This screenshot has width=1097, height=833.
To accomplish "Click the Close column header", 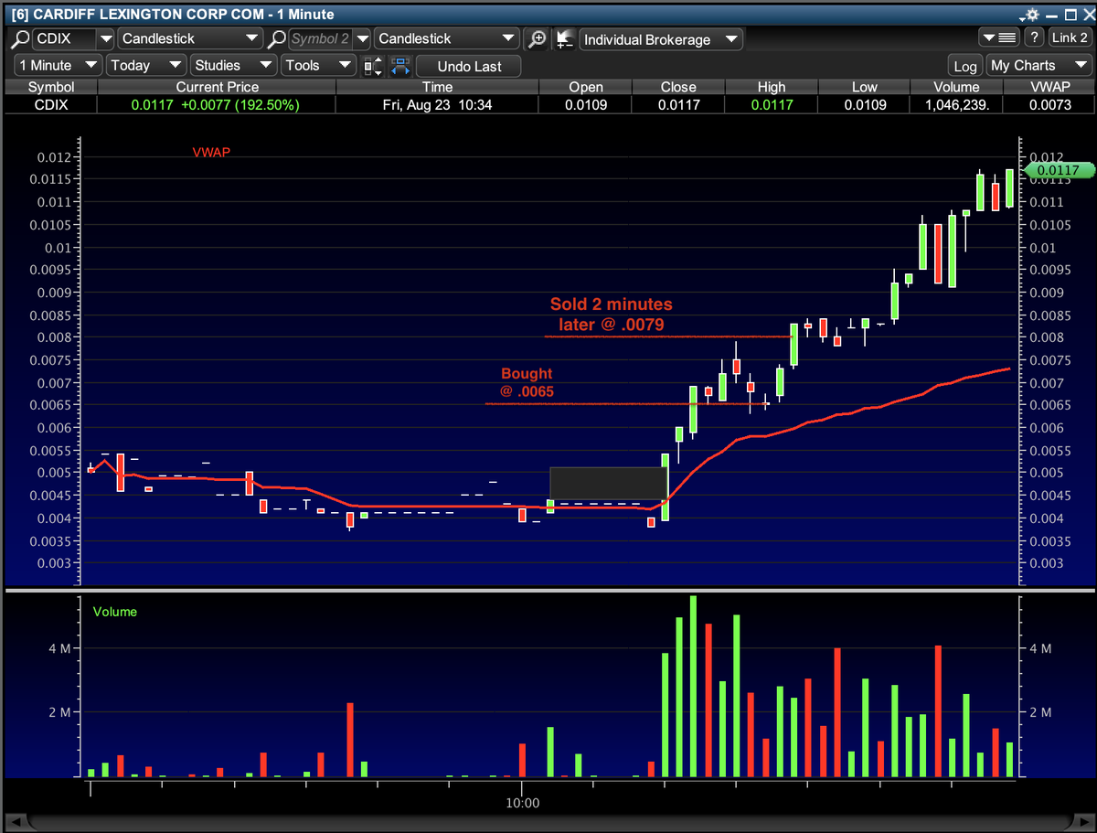I will pyautogui.click(x=679, y=87).
